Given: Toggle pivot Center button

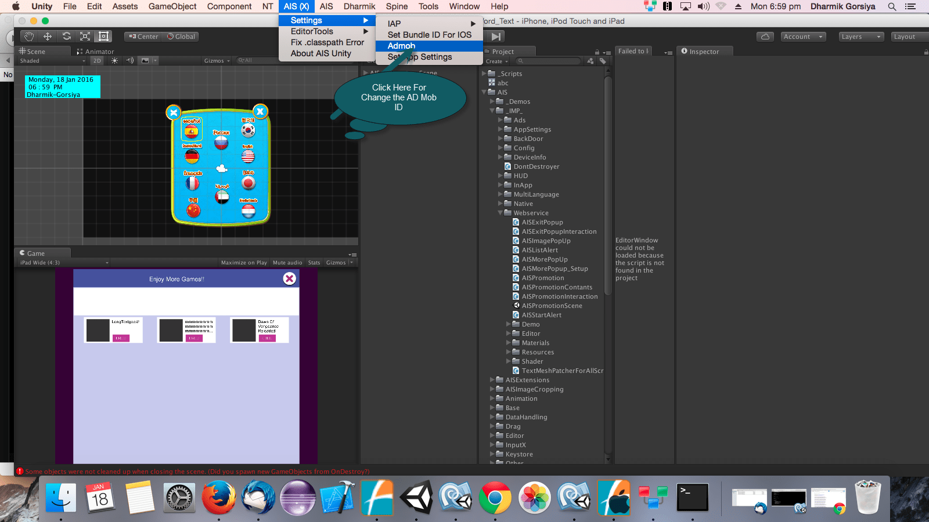Looking at the screenshot, I should 143,37.
